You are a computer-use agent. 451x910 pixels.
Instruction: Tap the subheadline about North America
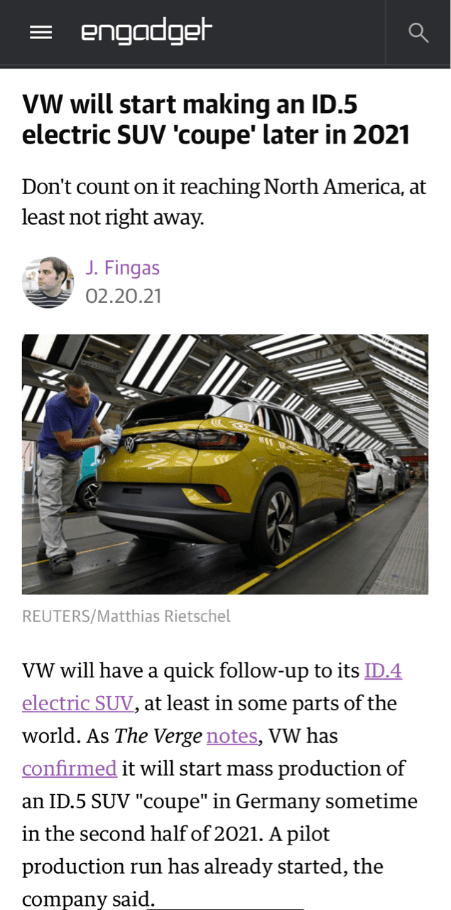(224, 201)
